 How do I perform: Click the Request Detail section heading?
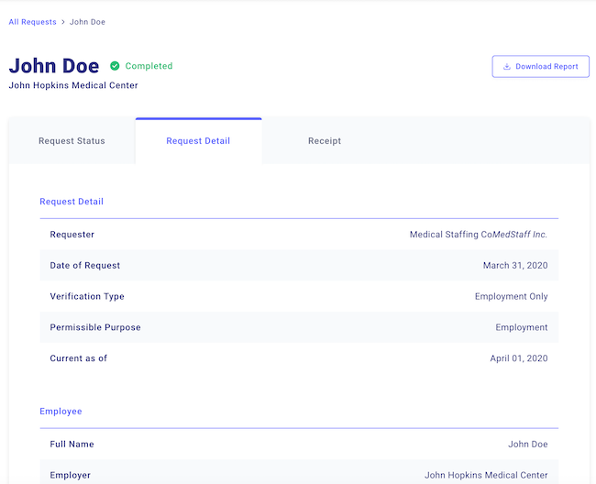click(72, 202)
